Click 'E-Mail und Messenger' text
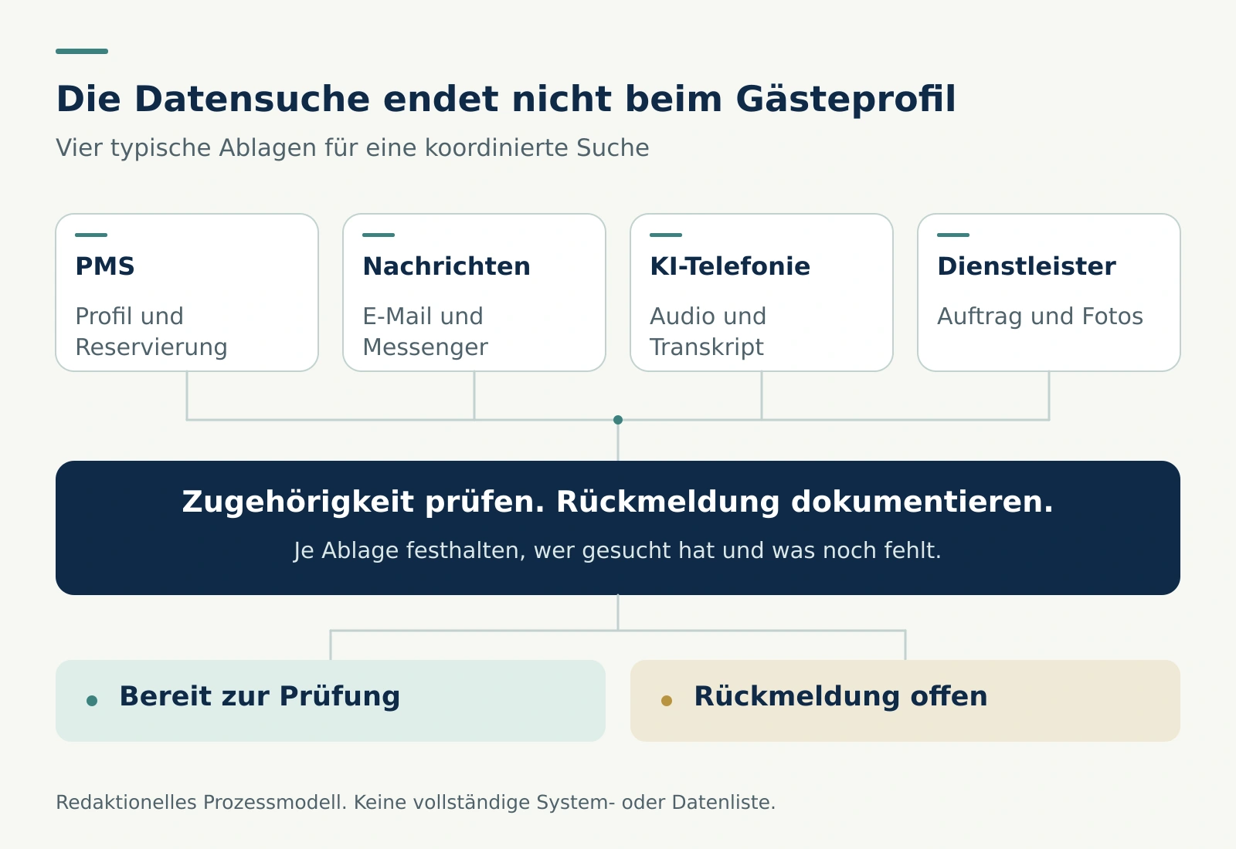Image resolution: width=1236 pixels, height=849 pixels. click(425, 331)
